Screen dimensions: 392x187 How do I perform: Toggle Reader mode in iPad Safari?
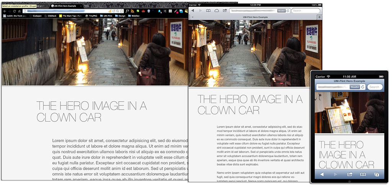pos(281,11)
